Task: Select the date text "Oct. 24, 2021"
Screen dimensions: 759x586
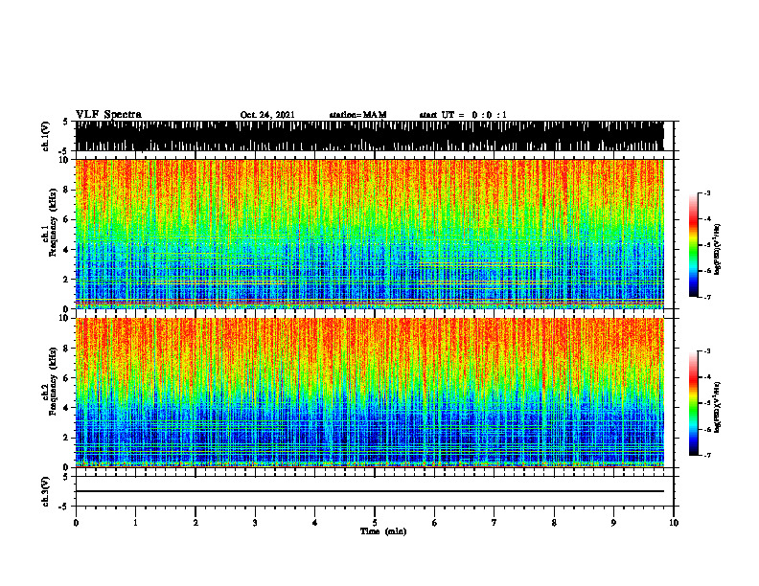Action: coord(267,115)
